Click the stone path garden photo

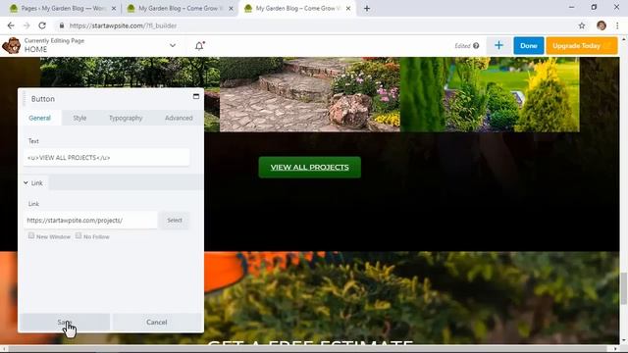pyautogui.click(x=310, y=94)
